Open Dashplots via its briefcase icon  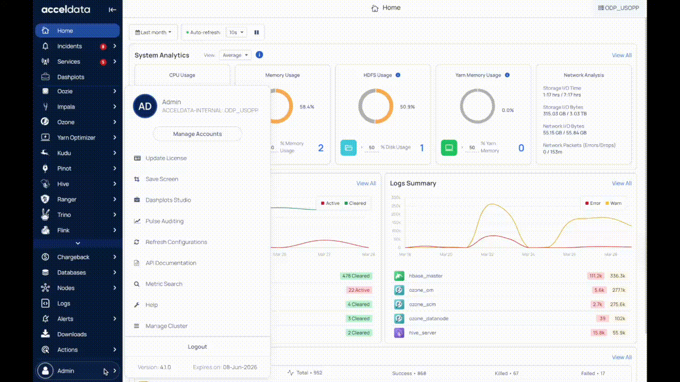(46, 77)
